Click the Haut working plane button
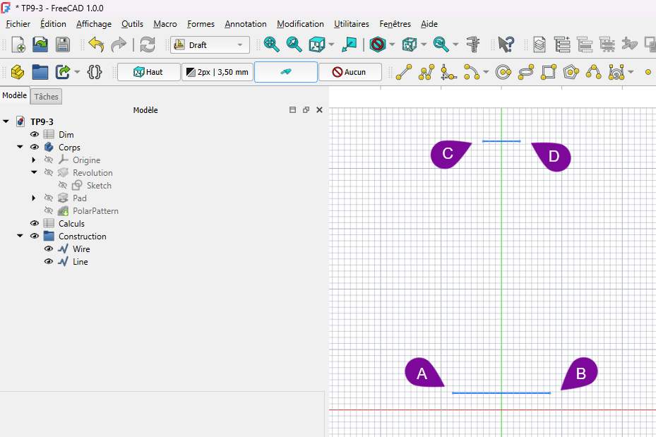 click(148, 72)
